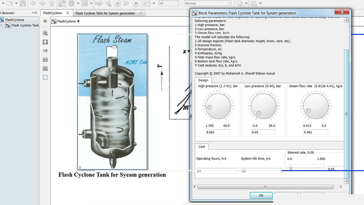
Task: Open the Model Explorer icon
Action: coord(85,3)
